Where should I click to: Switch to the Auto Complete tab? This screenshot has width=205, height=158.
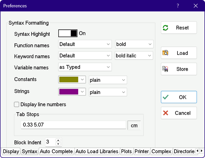click(x=56, y=152)
